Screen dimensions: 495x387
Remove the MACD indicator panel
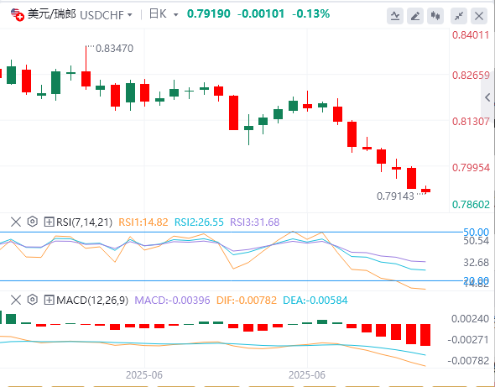[x=16, y=300]
